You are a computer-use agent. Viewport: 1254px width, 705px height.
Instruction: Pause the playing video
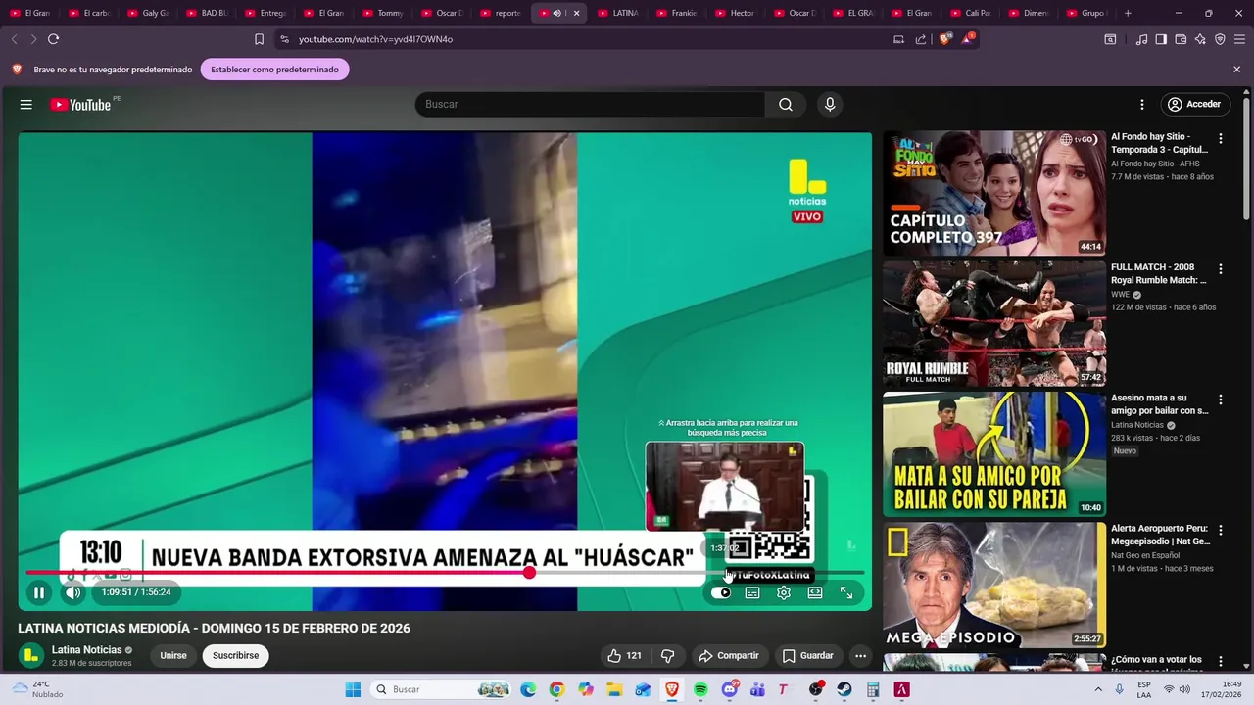click(39, 592)
